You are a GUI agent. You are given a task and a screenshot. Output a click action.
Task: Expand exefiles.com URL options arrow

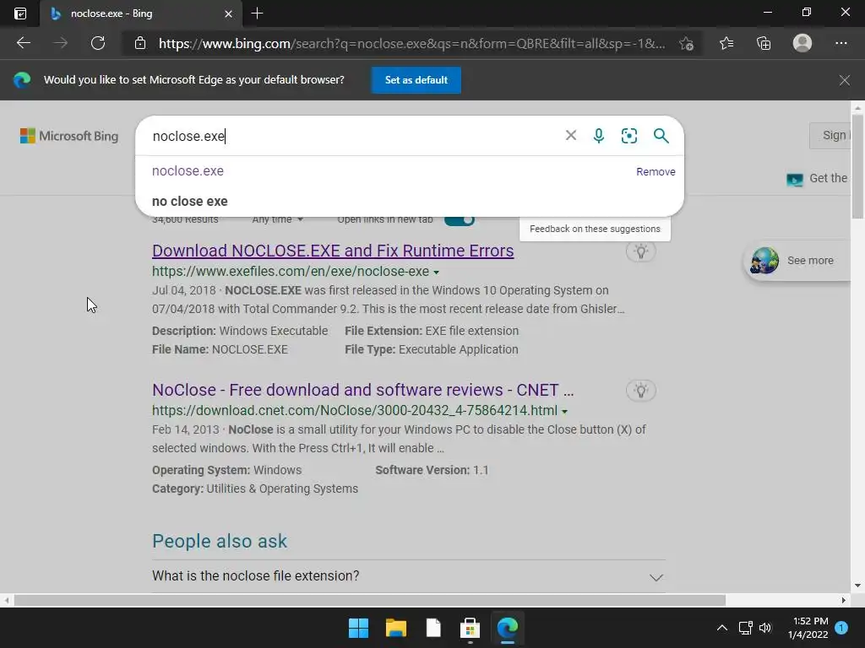pos(437,273)
